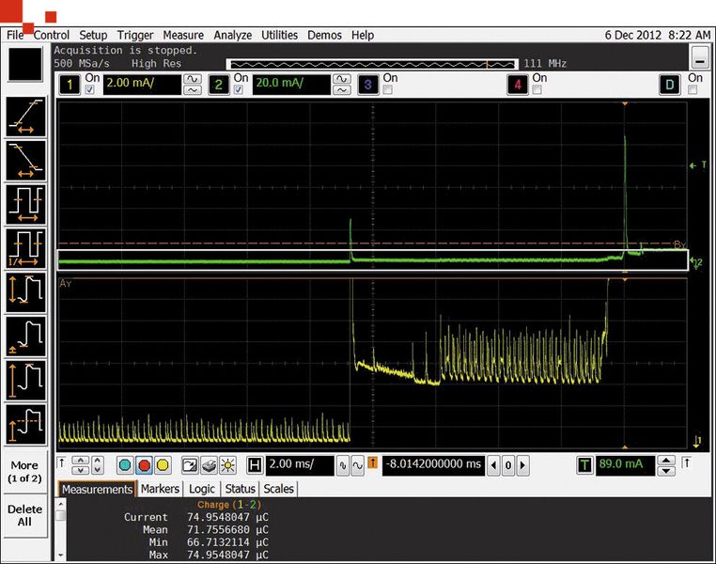Viewport: 716px width, 564px height.
Task: Open the Trigger menu
Action: 135,35
